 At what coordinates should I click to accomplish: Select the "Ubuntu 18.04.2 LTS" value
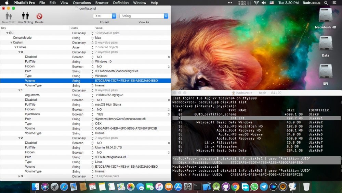(x=108, y=147)
